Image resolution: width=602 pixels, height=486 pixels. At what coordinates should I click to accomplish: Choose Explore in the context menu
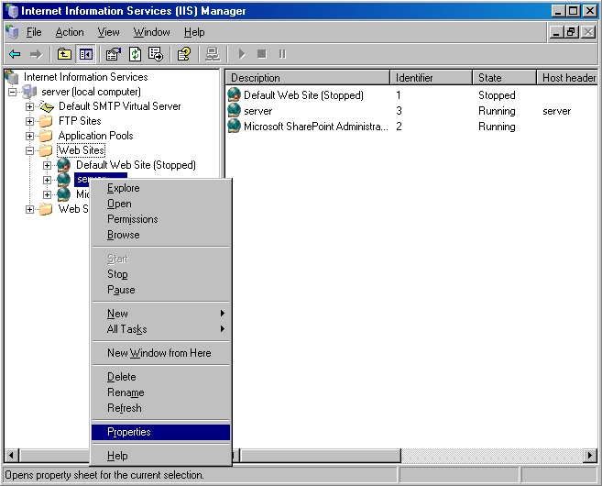160,188
